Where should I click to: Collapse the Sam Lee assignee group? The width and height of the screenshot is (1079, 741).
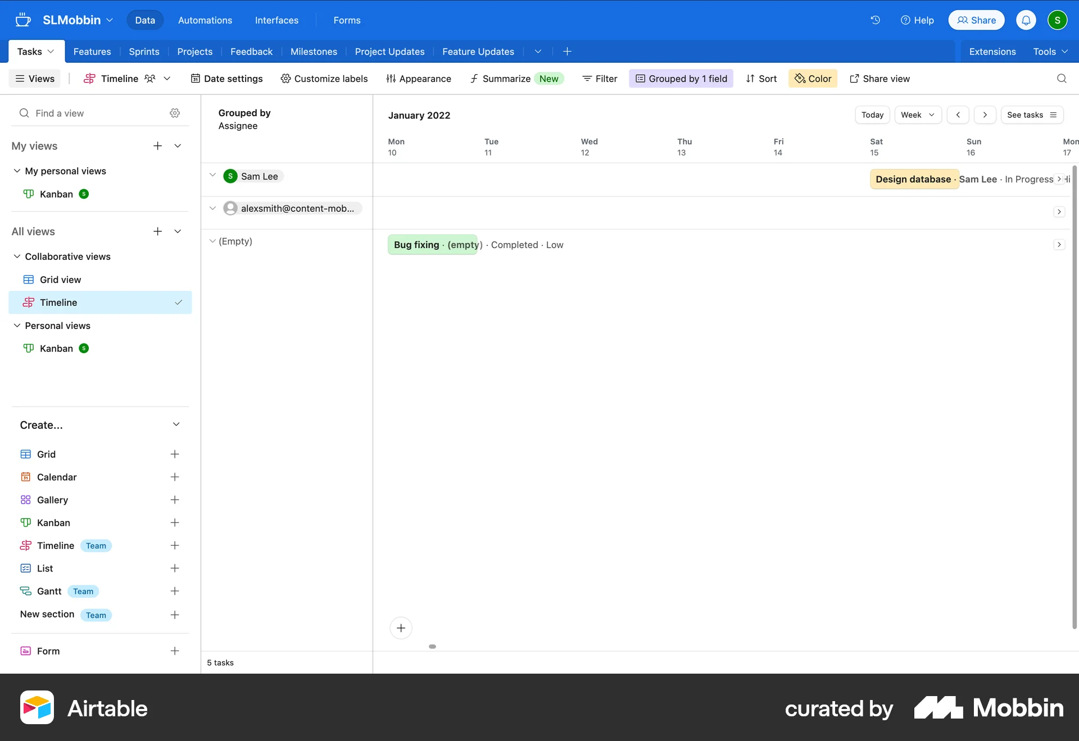(x=212, y=175)
